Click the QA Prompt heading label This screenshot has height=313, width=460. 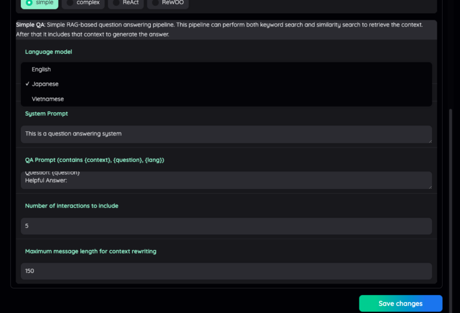tap(95, 160)
